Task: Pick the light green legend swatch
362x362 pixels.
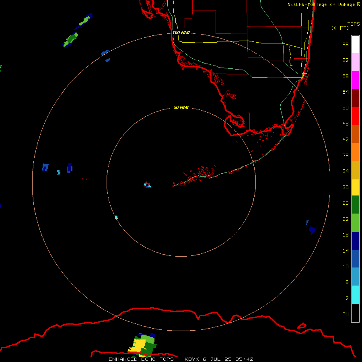Action: coord(355,223)
